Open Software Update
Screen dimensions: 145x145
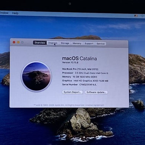click(x=96, y=92)
